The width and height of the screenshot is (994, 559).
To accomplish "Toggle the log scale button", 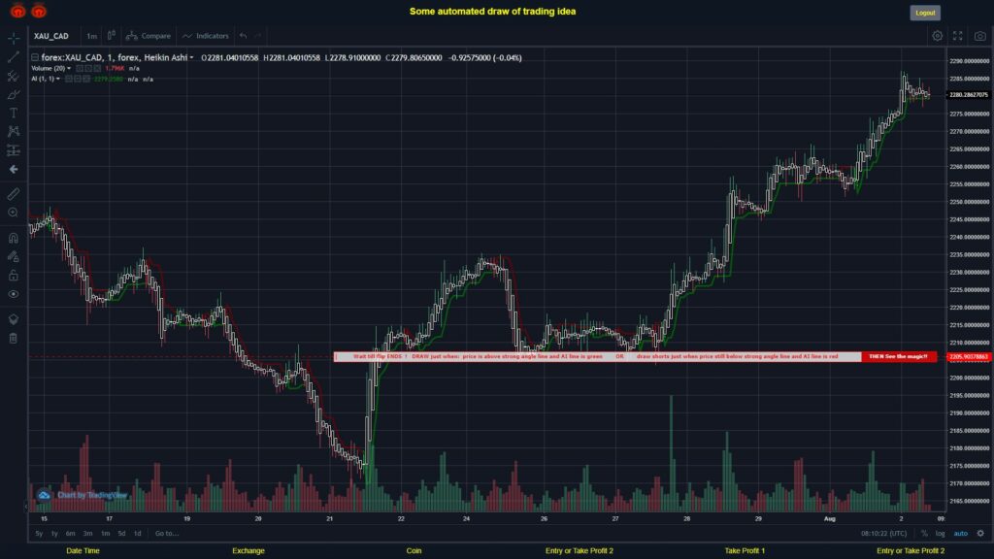I will pyautogui.click(x=940, y=534).
